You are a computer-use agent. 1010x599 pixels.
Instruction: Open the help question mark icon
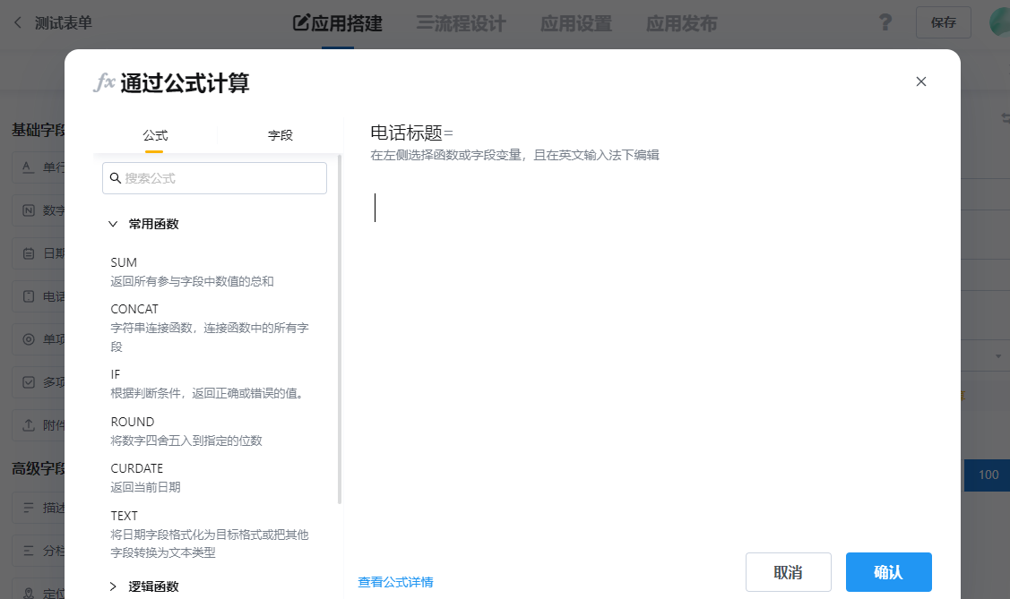tap(885, 21)
